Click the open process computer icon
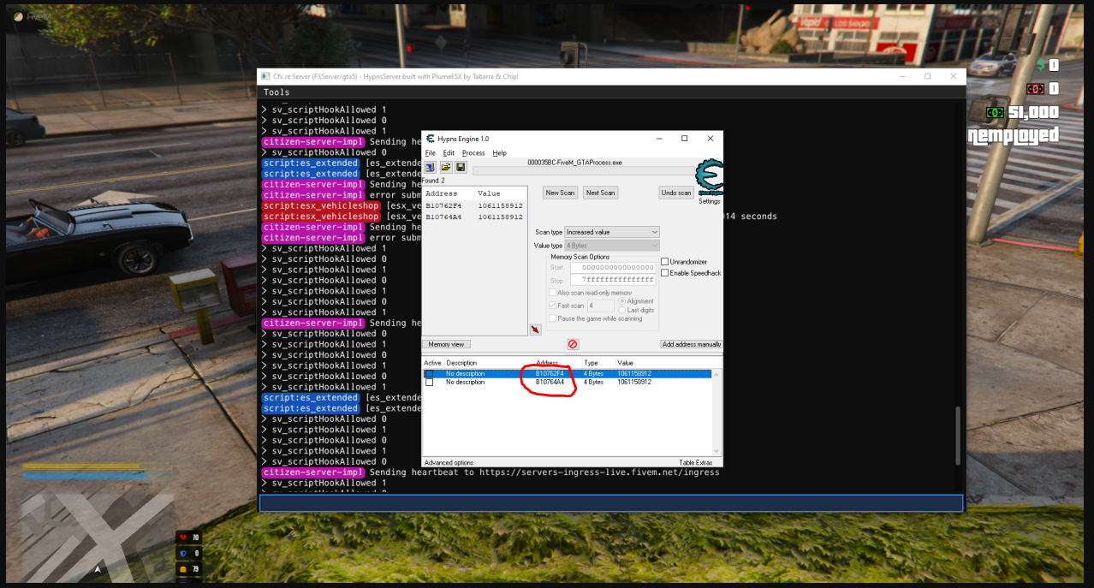Screen dimensions: 1094x588 (431, 167)
